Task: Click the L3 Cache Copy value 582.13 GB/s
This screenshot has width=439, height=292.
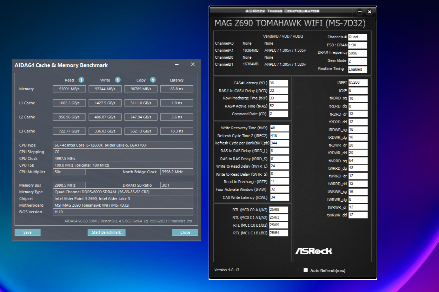Action: tap(141, 131)
